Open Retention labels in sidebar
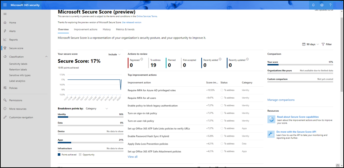 tap(18, 69)
